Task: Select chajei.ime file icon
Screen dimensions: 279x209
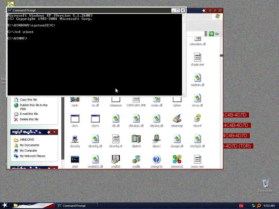Action: click(197, 57)
